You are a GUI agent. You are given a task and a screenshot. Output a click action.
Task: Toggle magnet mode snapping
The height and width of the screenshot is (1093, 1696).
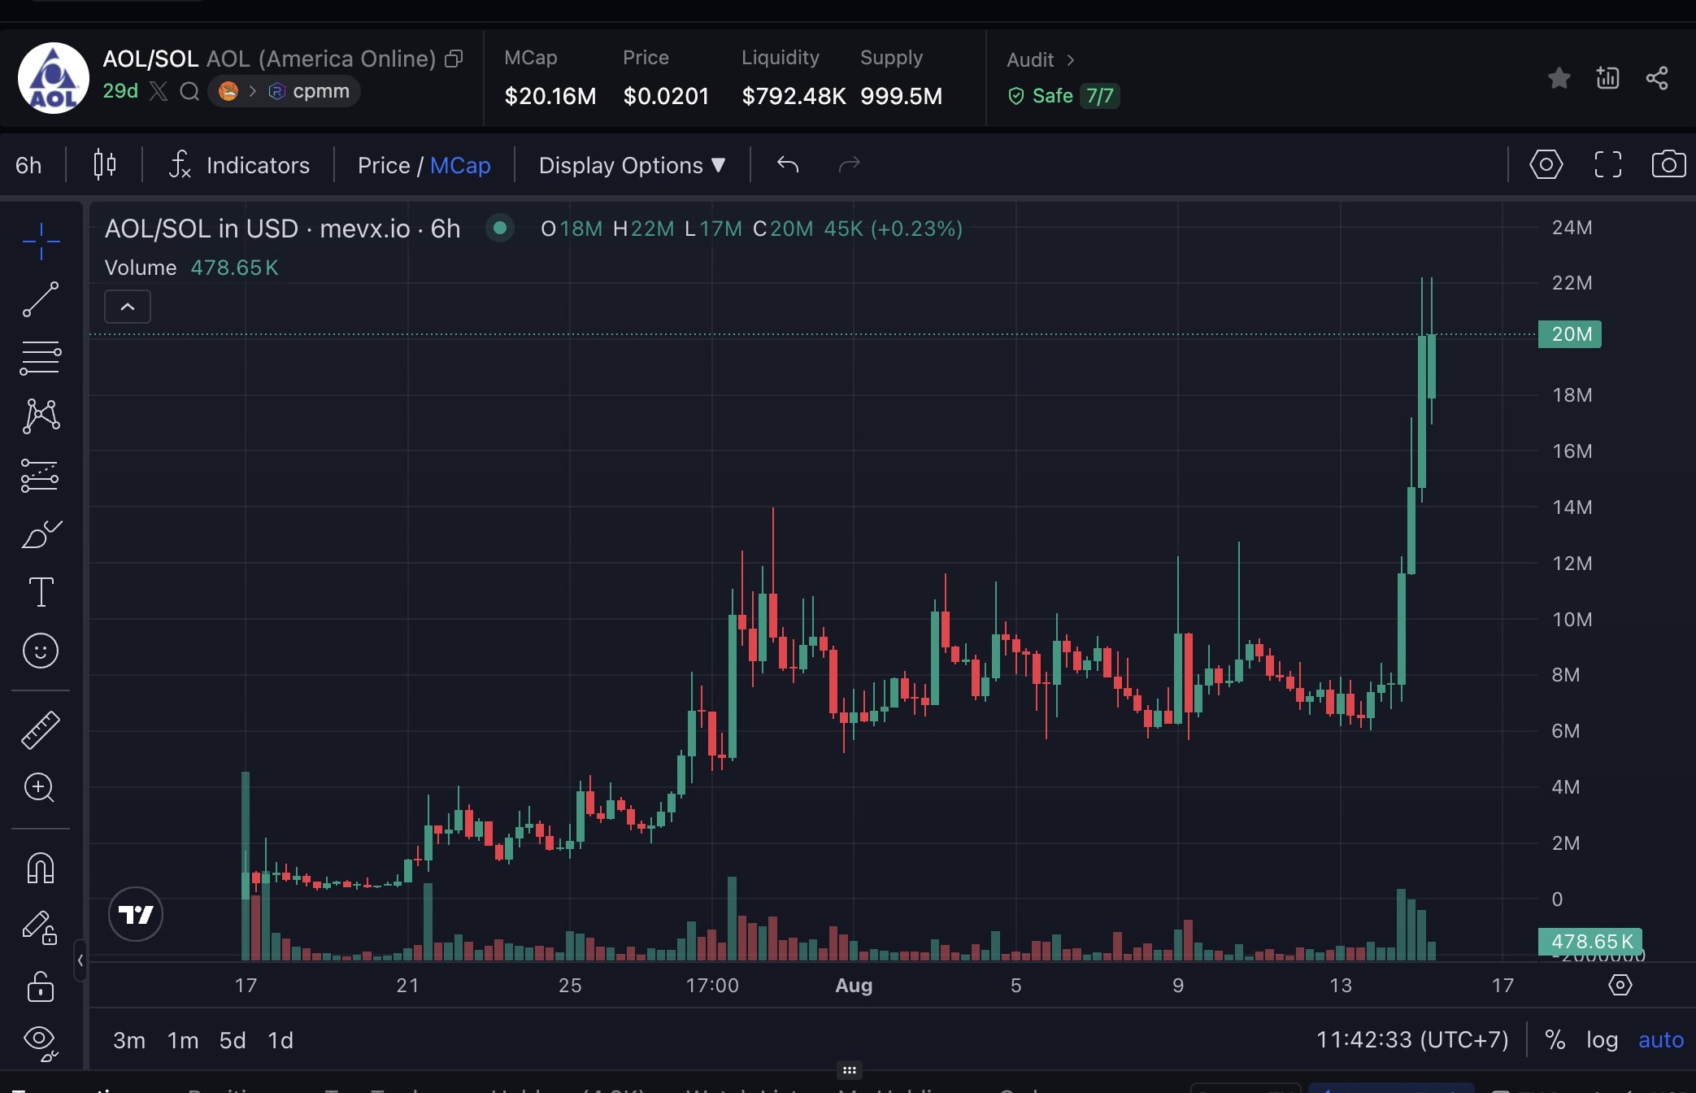point(41,868)
